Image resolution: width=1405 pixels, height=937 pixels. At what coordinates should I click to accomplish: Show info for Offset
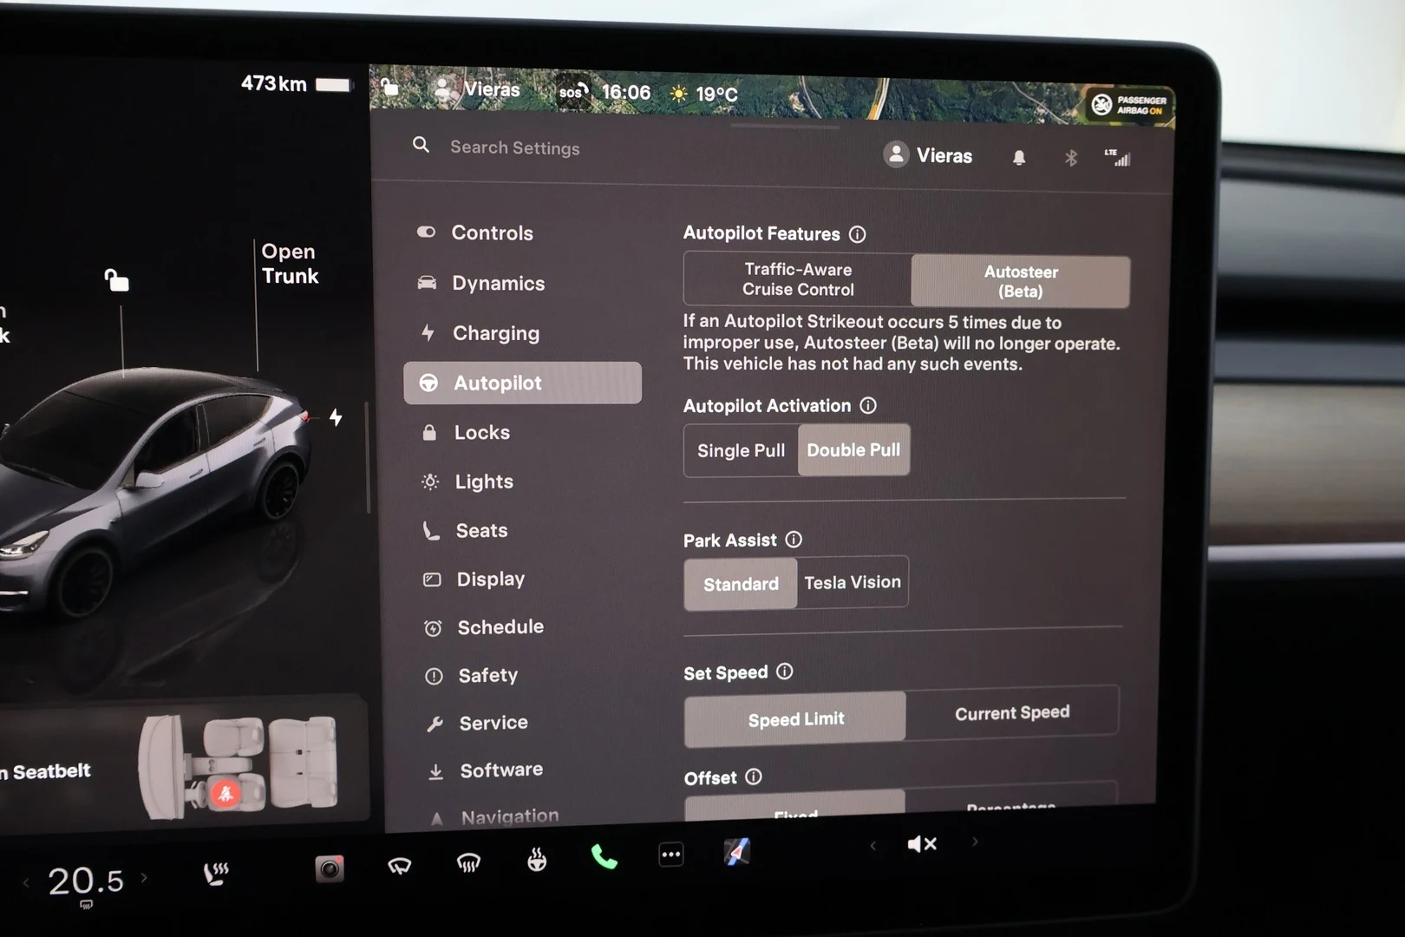coord(754,776)
